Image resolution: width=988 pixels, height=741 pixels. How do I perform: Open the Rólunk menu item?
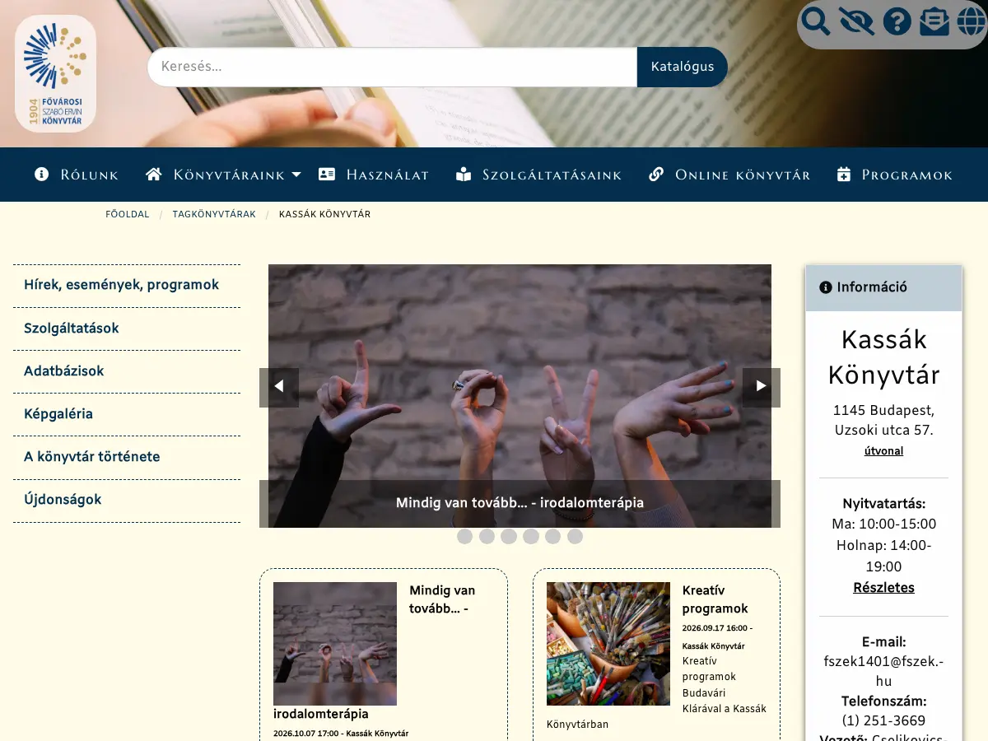77,175
